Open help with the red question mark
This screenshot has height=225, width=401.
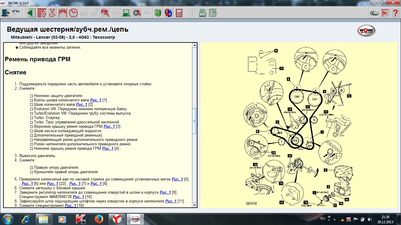395,13
